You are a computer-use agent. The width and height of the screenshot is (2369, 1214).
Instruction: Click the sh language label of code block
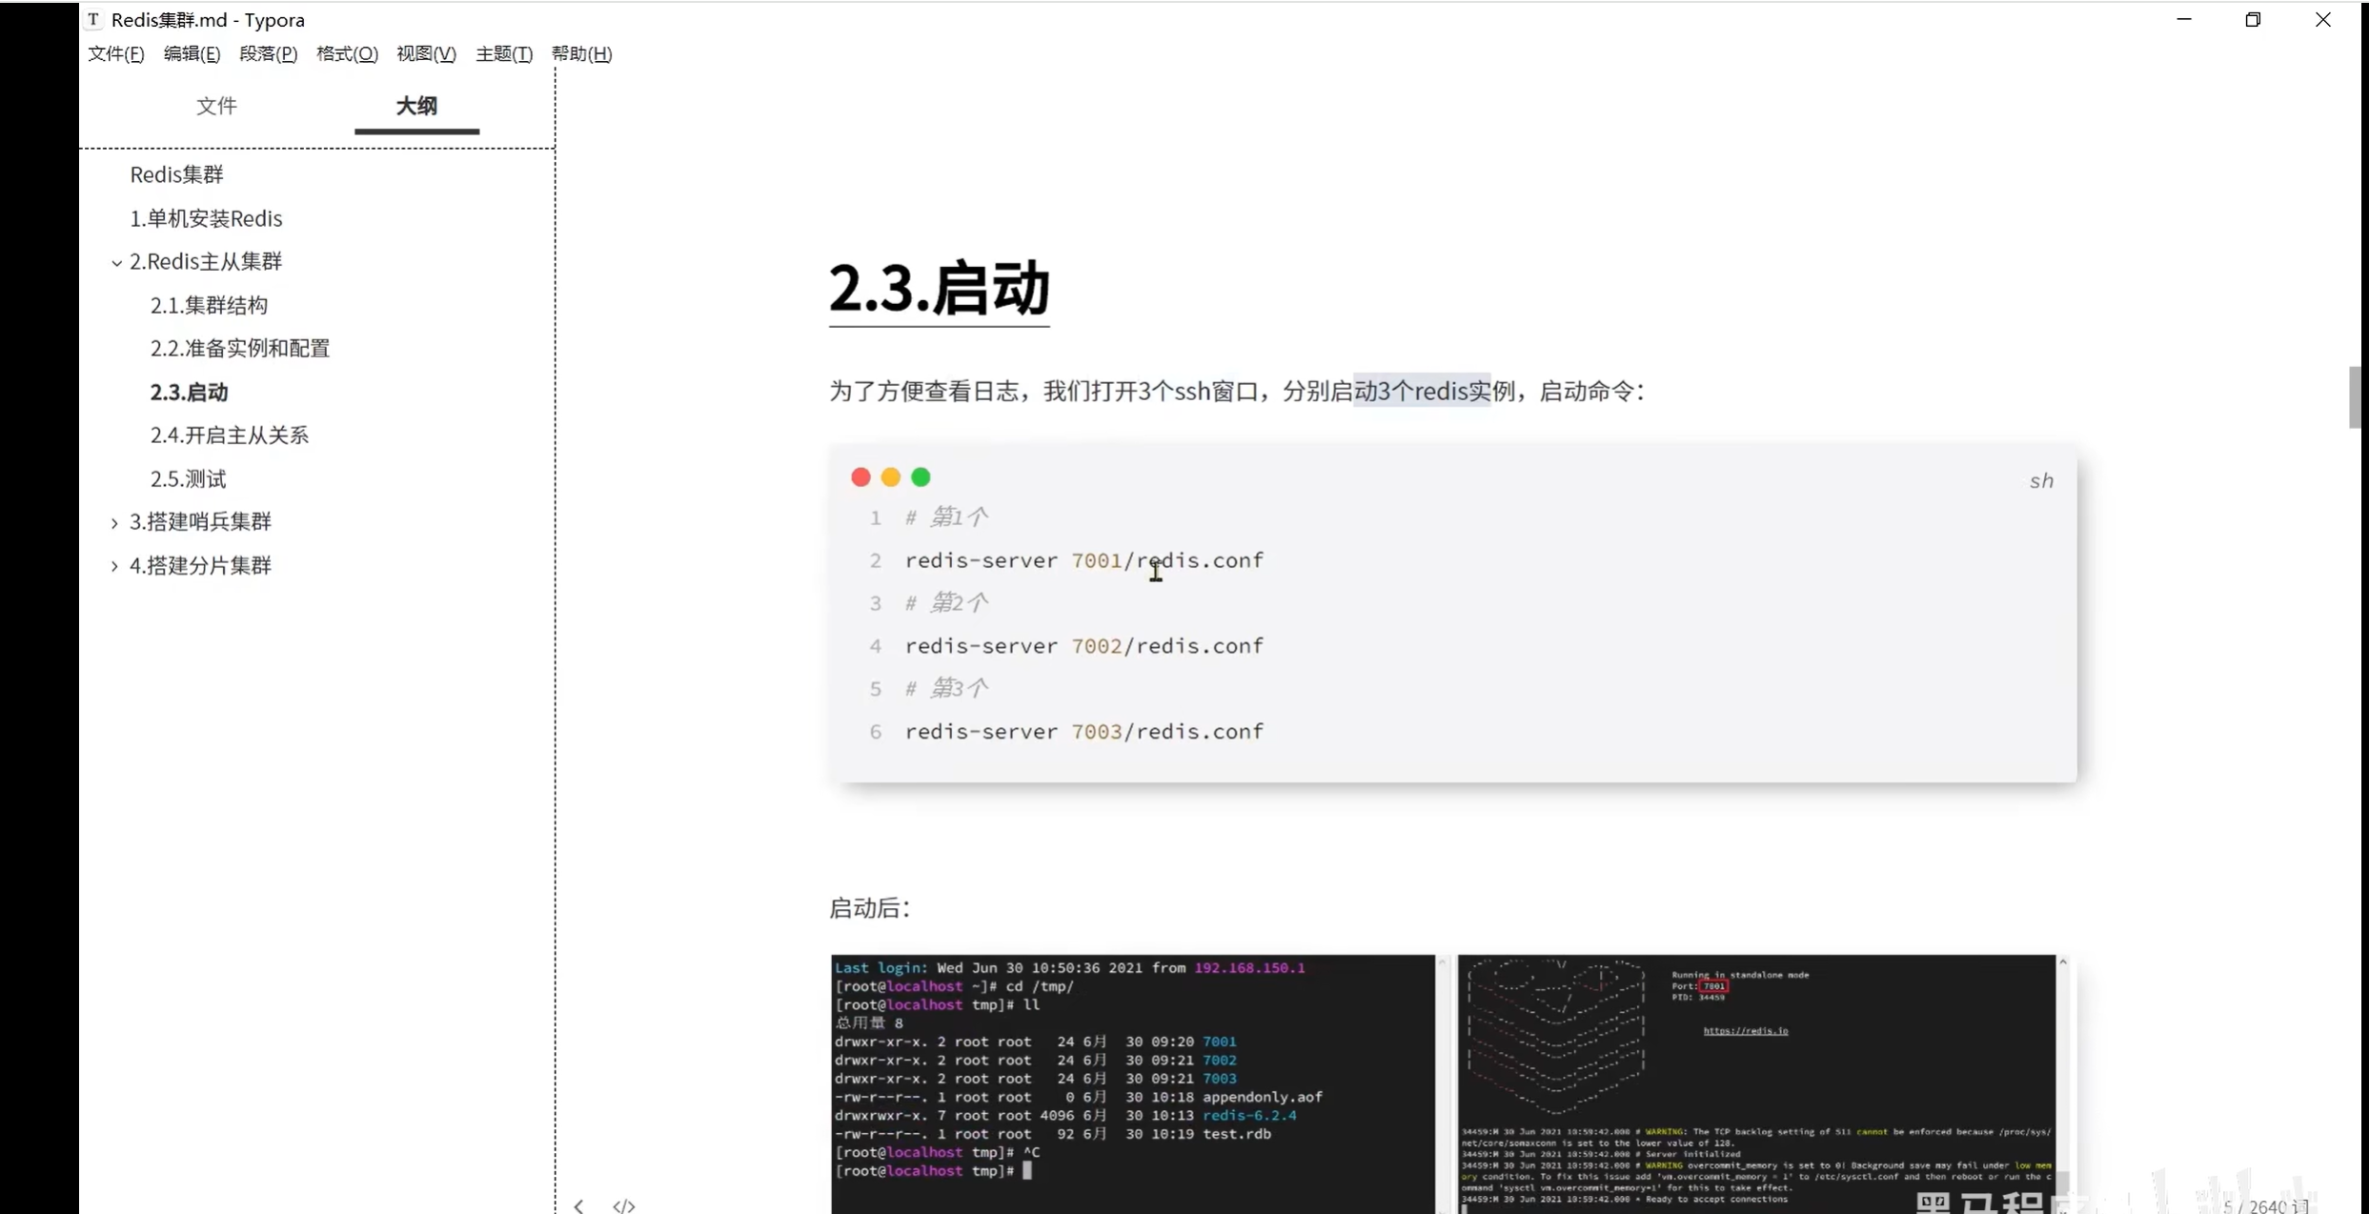click(2040, 480)
